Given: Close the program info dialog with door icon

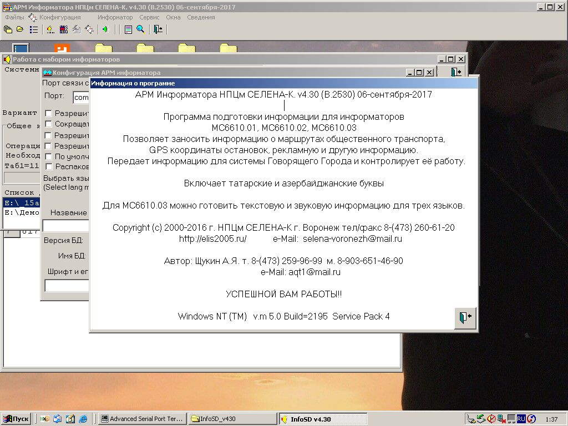Looking at the screenshot, I should (x=465, y=318).
